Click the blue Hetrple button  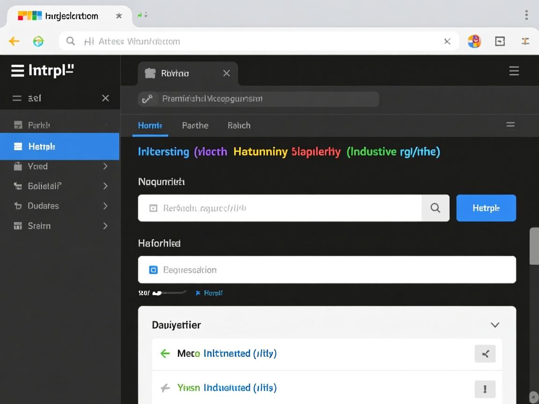point(486,208)
